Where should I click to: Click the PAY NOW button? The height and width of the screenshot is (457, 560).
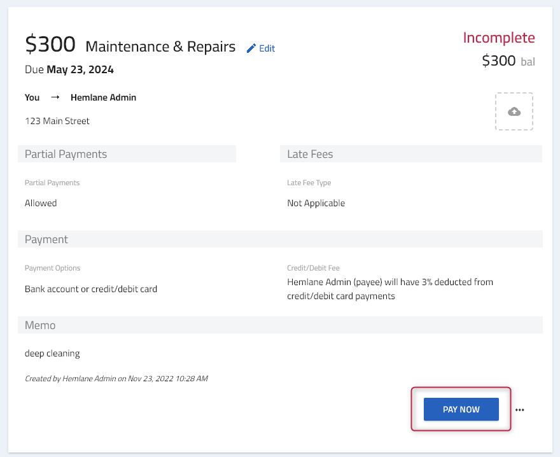coord(461,409)
